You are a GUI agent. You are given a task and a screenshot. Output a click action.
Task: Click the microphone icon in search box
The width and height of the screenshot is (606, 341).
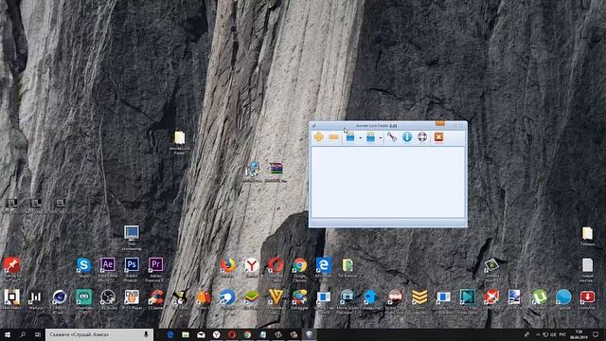tap(146, 334)
